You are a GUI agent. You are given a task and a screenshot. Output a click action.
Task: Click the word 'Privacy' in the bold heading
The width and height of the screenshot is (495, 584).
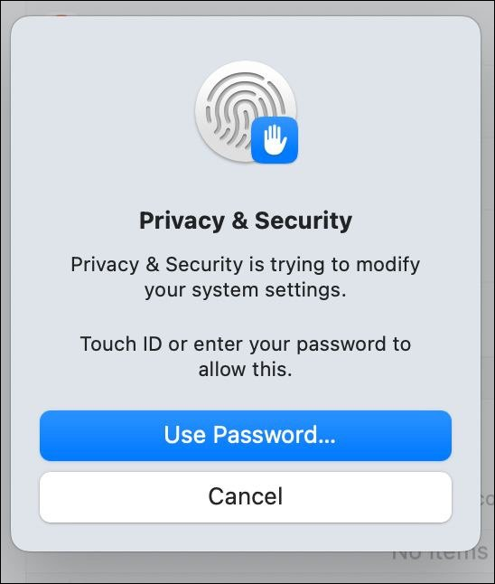182,221
